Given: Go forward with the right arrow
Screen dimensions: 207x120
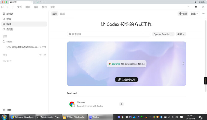Looking at the screenshot, I should click(x=13, y=7).
